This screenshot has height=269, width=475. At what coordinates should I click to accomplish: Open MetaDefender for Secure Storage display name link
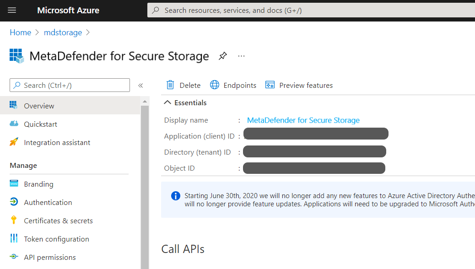[303, 120]
